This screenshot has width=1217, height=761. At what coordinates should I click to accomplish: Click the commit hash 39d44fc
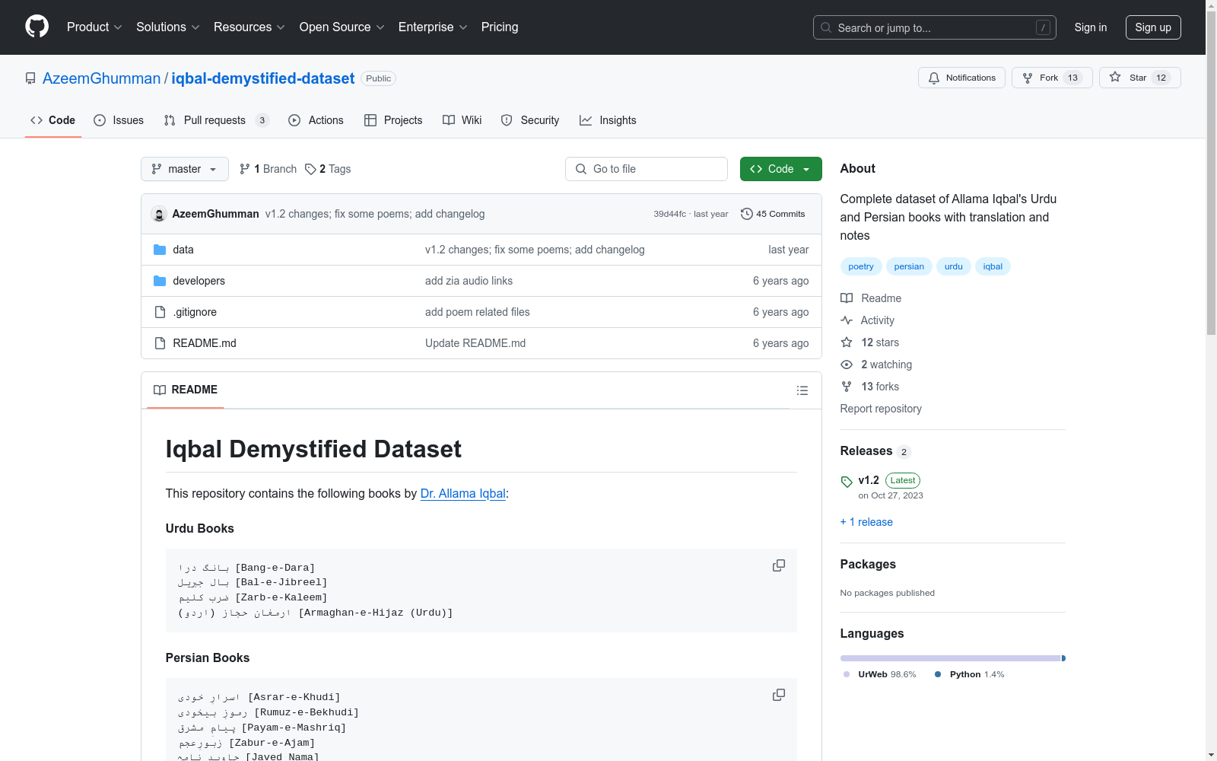click(669, 214)
